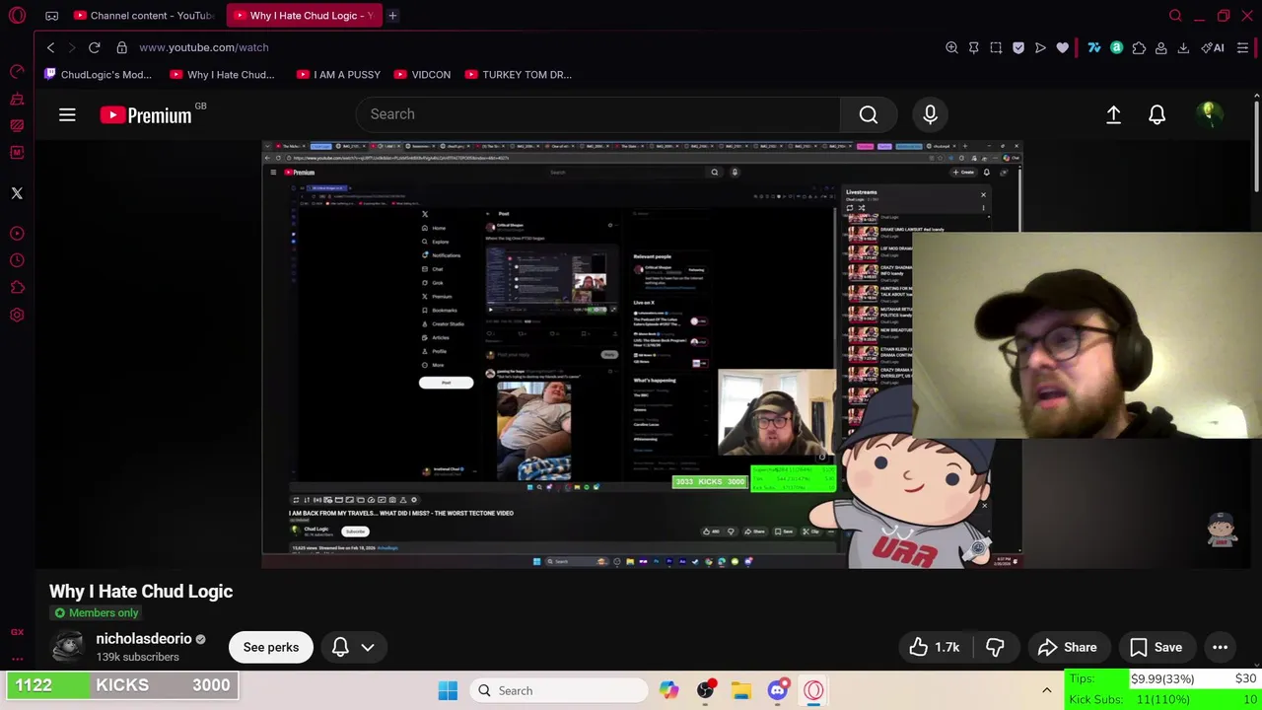Open YouTube notifications bell
The height and width of the screenshot is (710, 1262).
[1157, 115]
